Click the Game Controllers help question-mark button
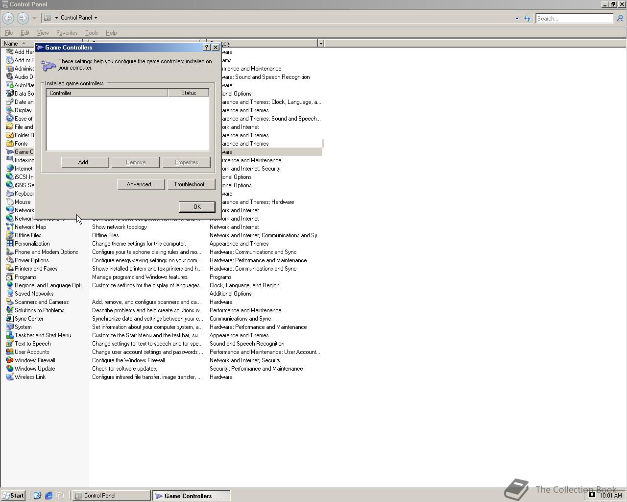Image resolution: width=627 pixels, height=502 pixels. pyautogui.click(x=207, y=48)
